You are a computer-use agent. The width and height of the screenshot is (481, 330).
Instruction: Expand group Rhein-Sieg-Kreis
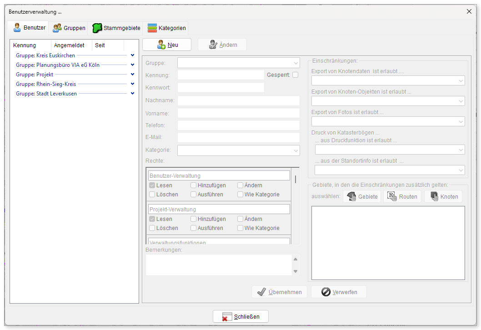(x=132, y=84)
